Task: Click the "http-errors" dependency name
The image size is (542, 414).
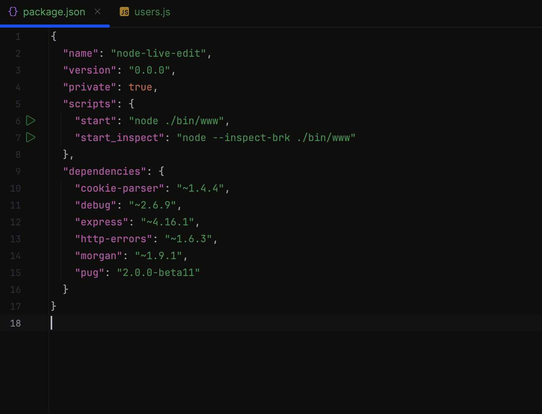Action: 113,239
